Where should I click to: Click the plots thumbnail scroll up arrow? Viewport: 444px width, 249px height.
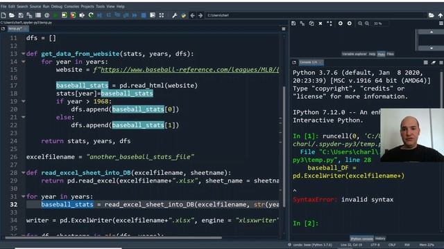pos(432,32)
